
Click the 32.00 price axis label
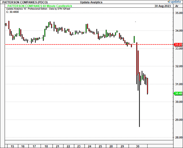tap(179, 66)
